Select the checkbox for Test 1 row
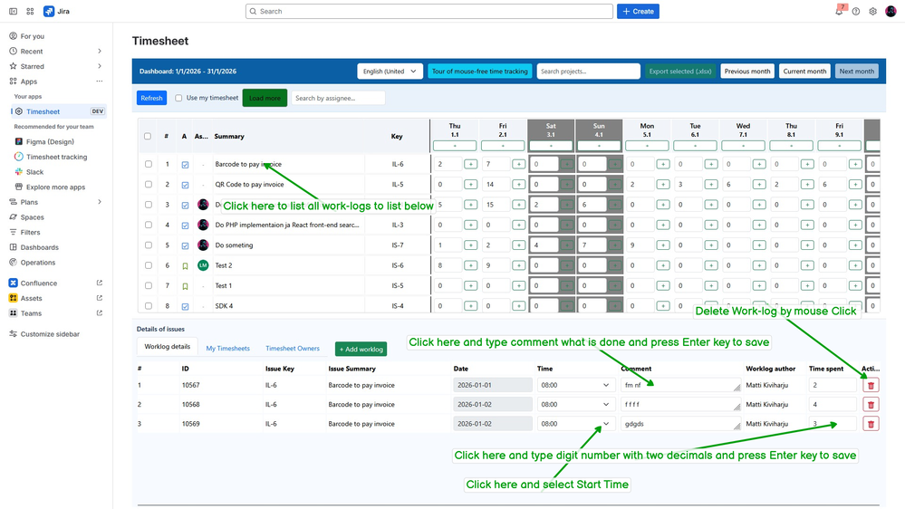Viewport: 905px width, 509px height. (x=149, y=285)
